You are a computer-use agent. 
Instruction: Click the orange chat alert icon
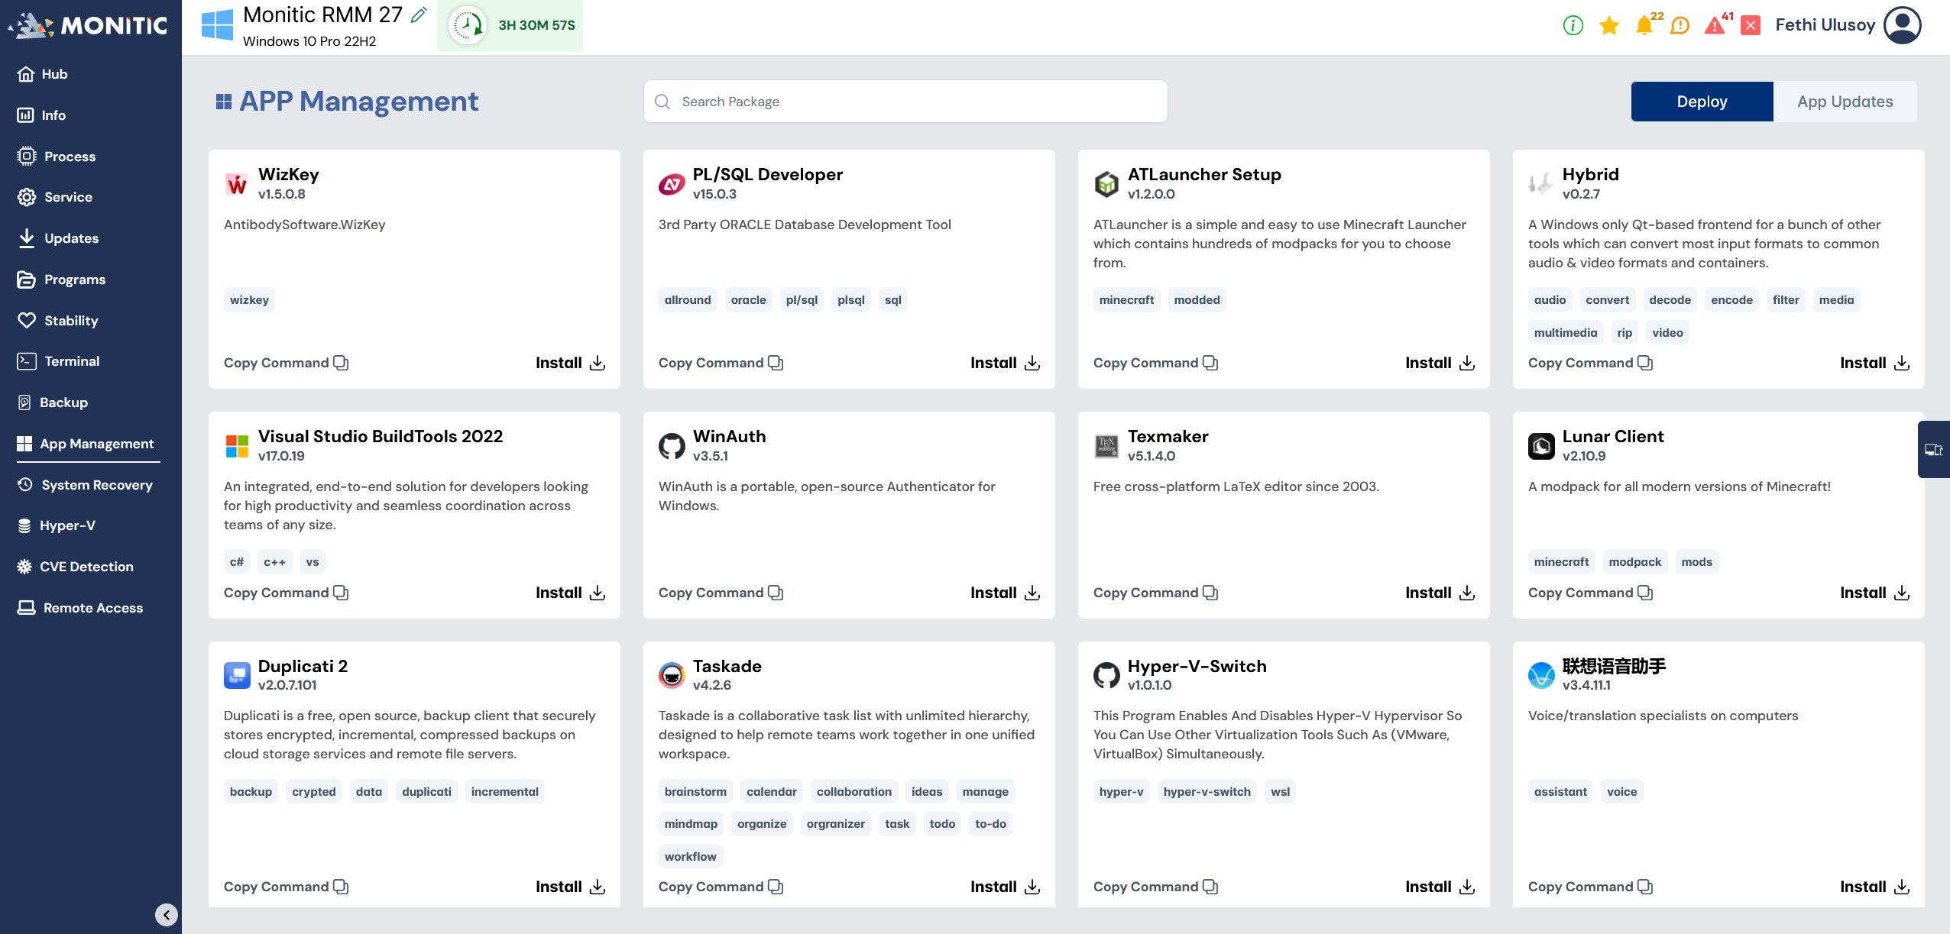coord(1680,25)
